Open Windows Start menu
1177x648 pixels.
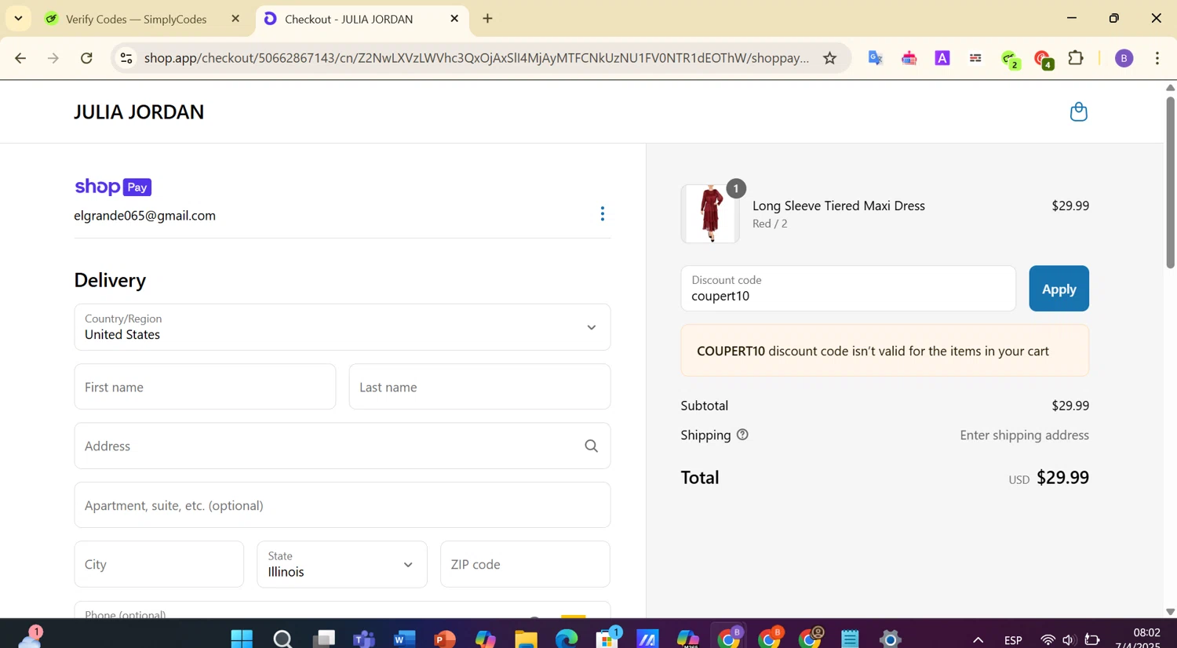[242, 639]
